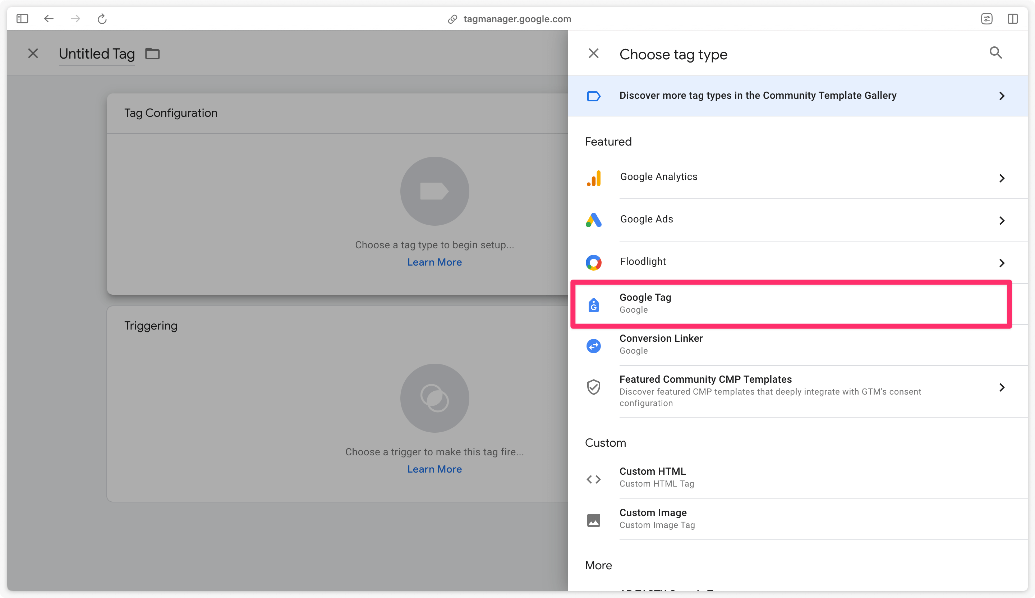Click the Custom HTML code brackets icon

click(x=593, y=479)
